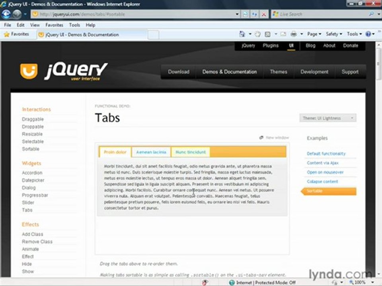Click the Read Mail icon in command bar
Viewport: 382px width, 286px height.
tap(283, 34)
